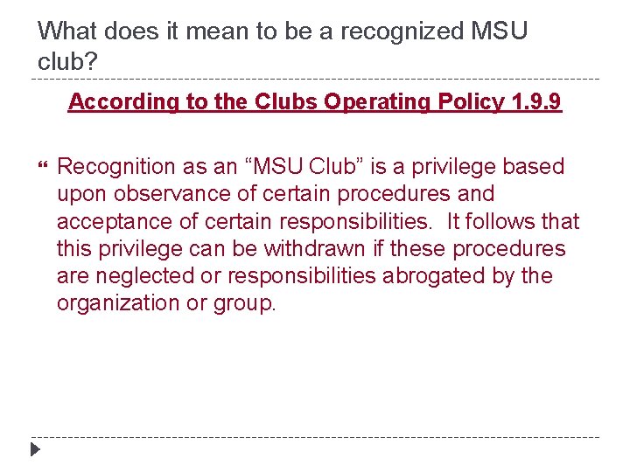Select the word 'abrogated' in the paragraph
The width and height of the screenshot is (630, 472).
coord(433,276)
